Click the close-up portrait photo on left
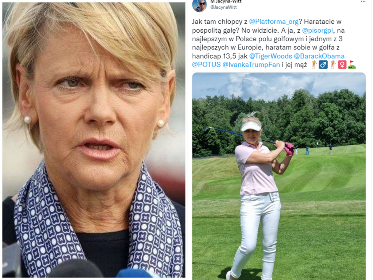 coord(94,140)
